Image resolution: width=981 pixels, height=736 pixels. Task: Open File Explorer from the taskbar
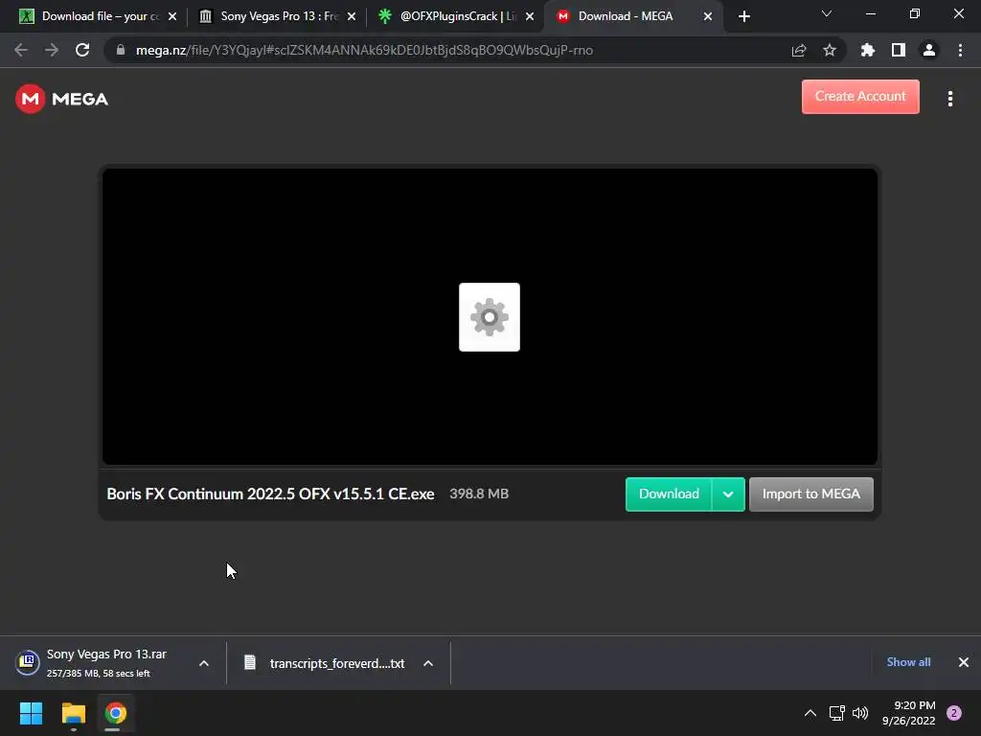pos(73,713)
